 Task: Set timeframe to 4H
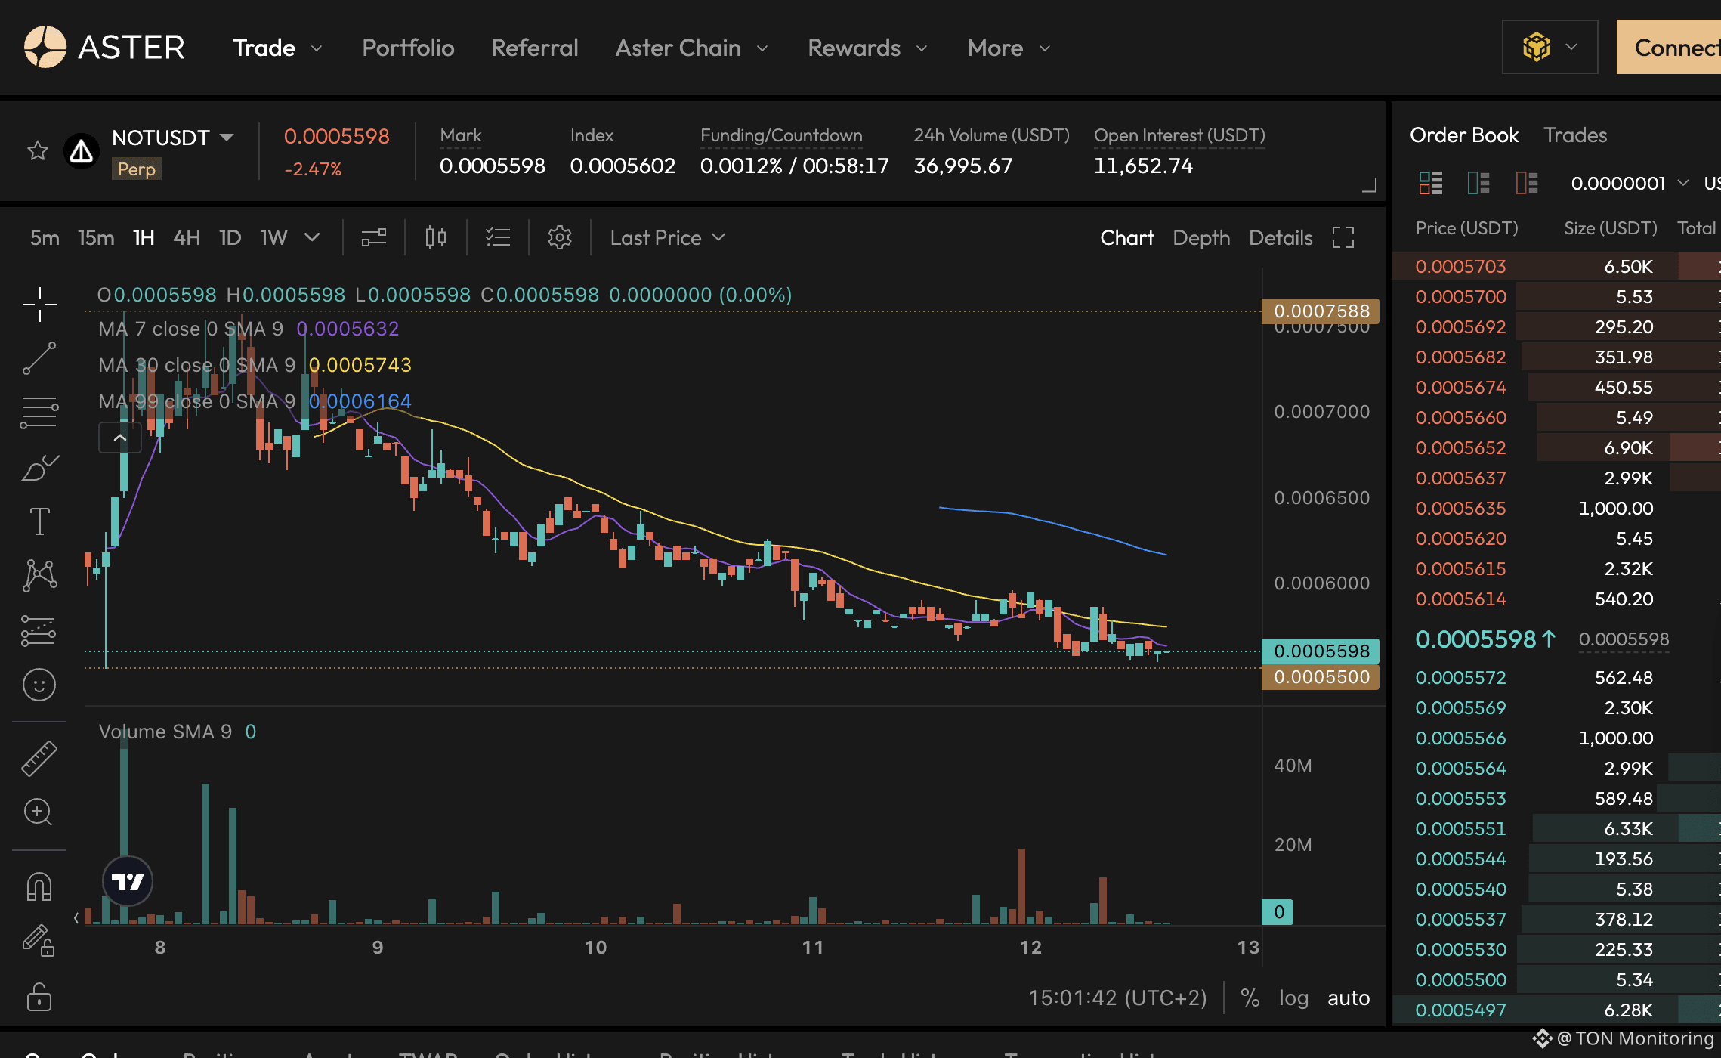[187, 237]
